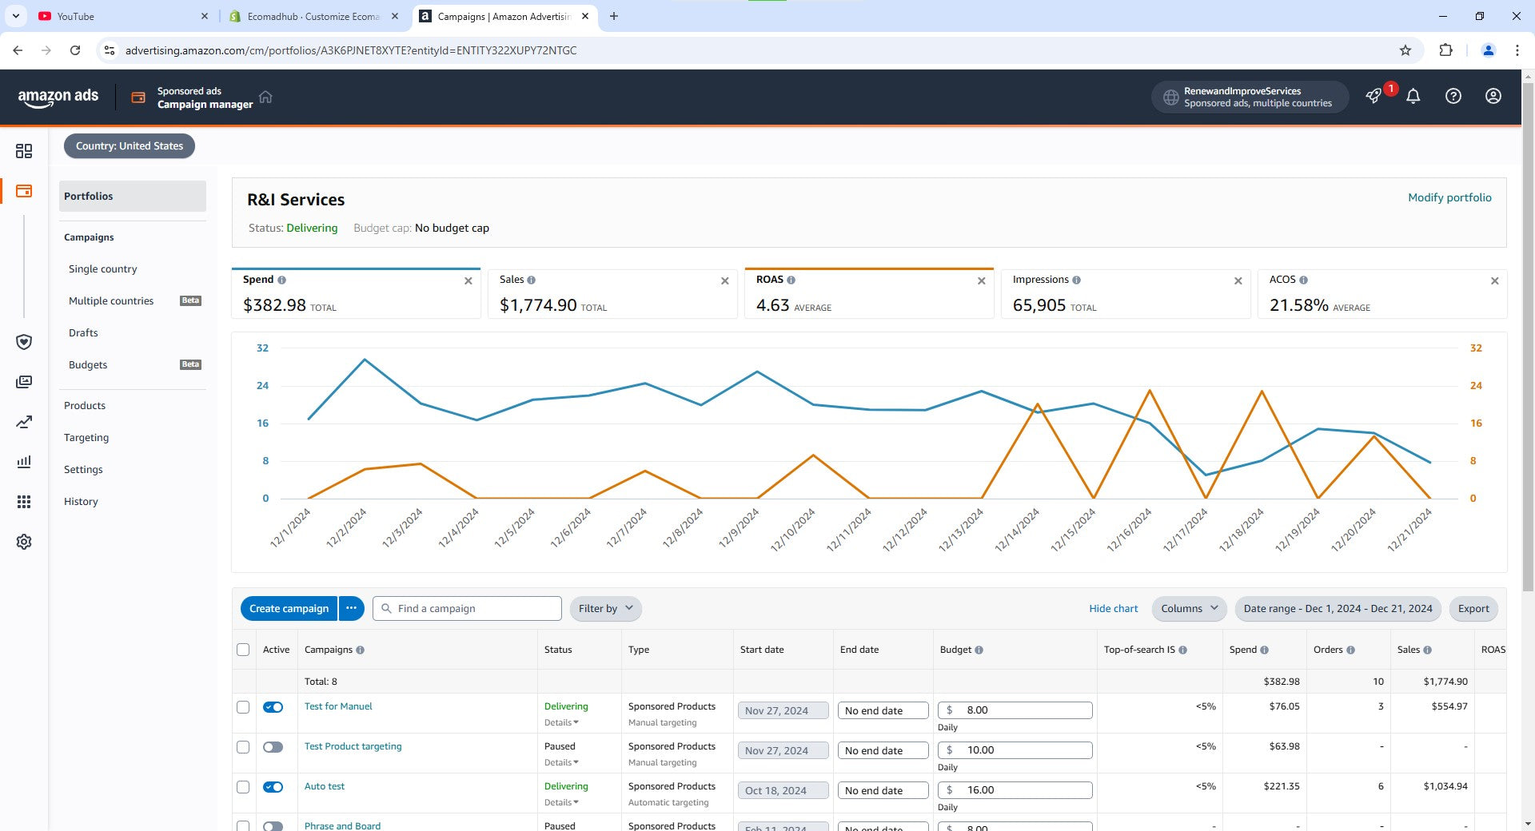The height and width of the screenshot is (831, 1535).
Task: Open the trending insights arrow icon
Action: (x=24, y=422)
